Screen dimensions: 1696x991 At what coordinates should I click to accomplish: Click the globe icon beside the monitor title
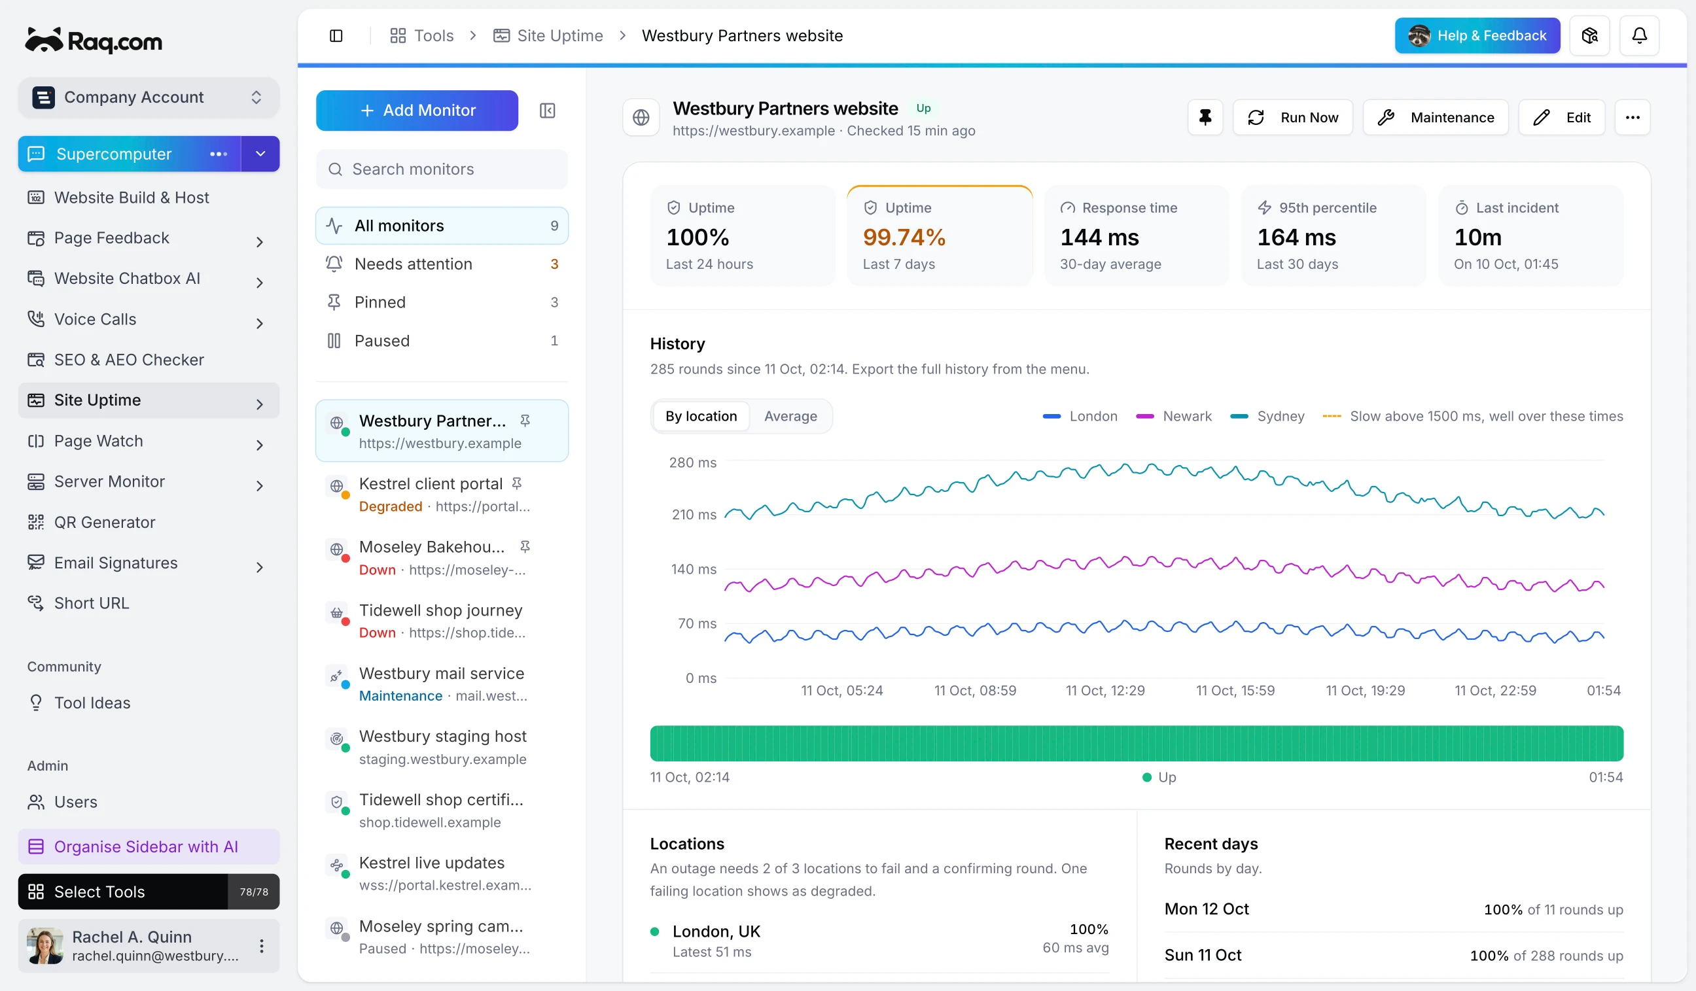641,118
